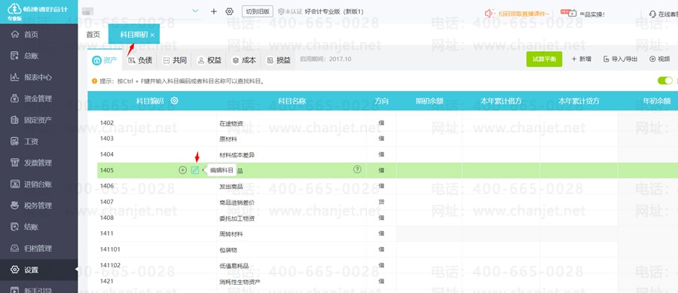678x293 pixels.
Task: Click subject name 包装物
Action: 228,250
